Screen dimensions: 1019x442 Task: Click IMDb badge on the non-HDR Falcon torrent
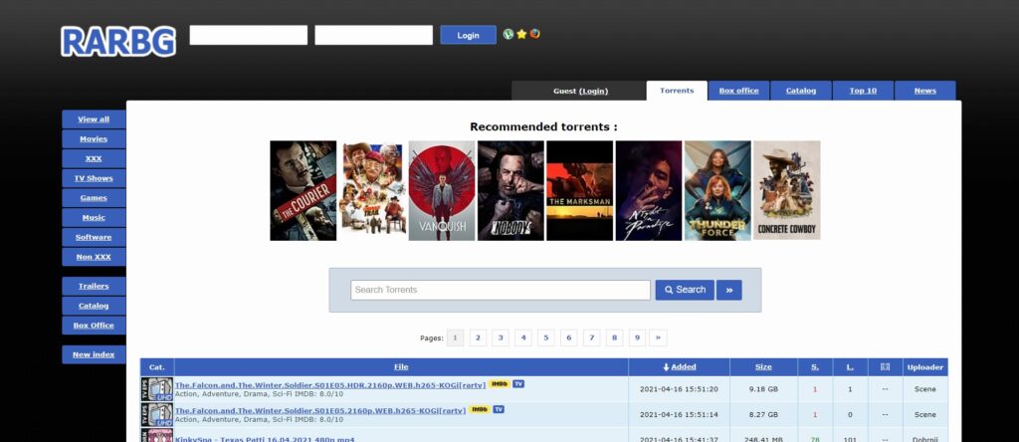[479, 409]
